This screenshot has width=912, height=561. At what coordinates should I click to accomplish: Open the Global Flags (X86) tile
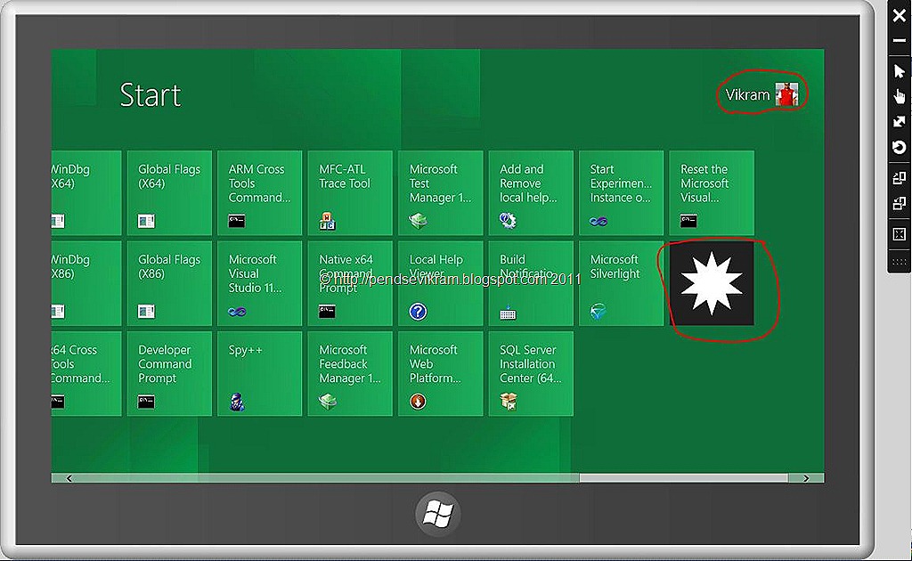169,283
